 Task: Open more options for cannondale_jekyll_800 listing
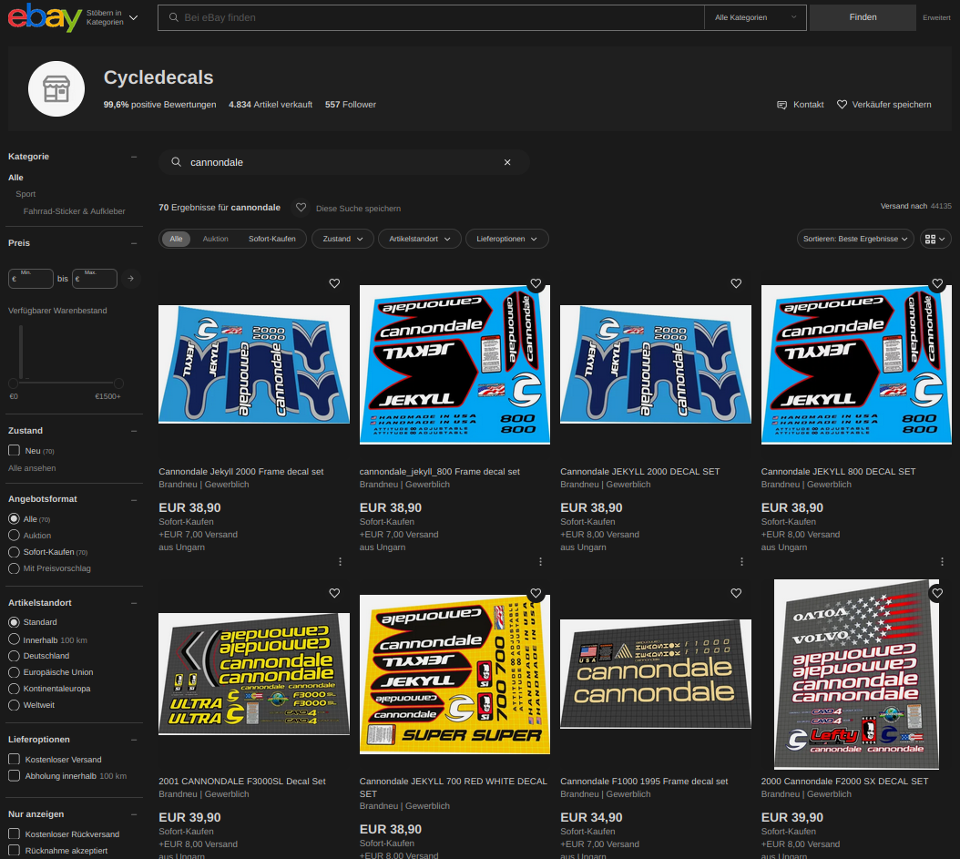541,561
